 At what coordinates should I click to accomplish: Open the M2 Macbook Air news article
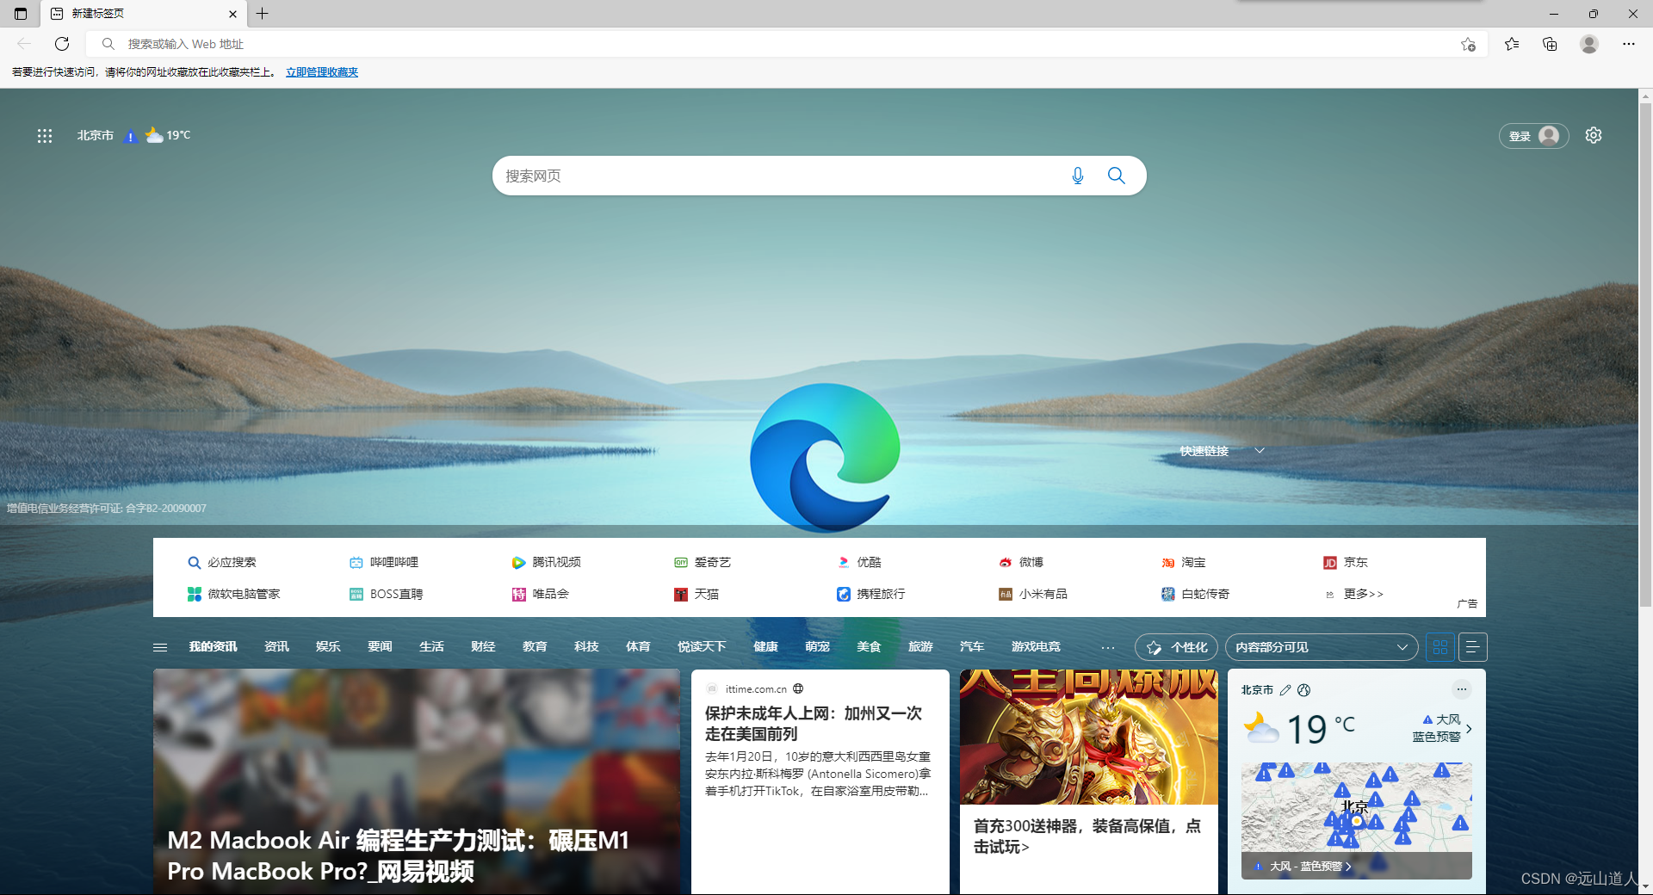tap(417, 781)
